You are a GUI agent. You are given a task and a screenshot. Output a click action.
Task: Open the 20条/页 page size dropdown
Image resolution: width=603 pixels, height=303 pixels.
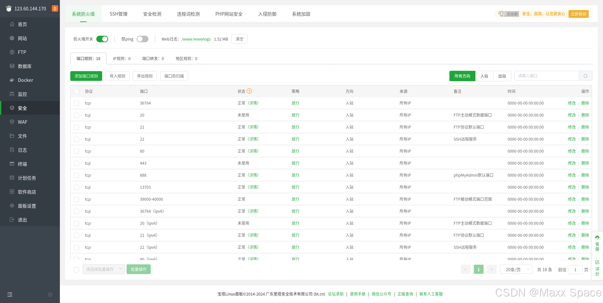[516, 270]
